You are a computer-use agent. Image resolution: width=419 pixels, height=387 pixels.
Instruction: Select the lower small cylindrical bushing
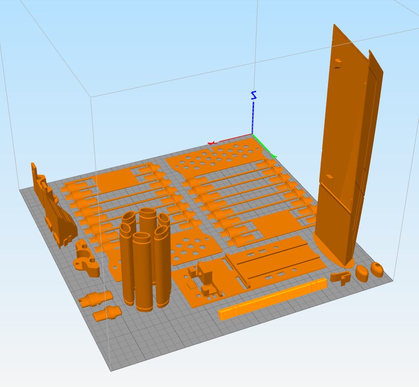click(x=108, y=313)
